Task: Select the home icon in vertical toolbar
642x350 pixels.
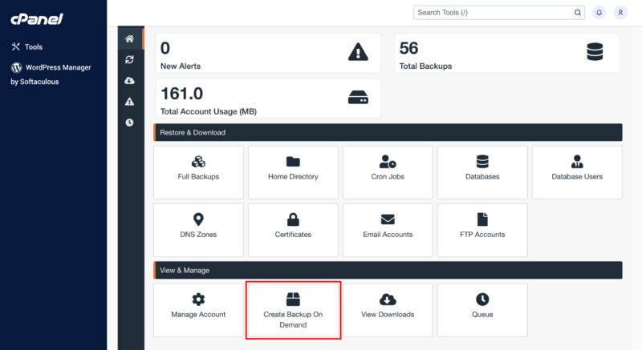Action: [130, 38]
